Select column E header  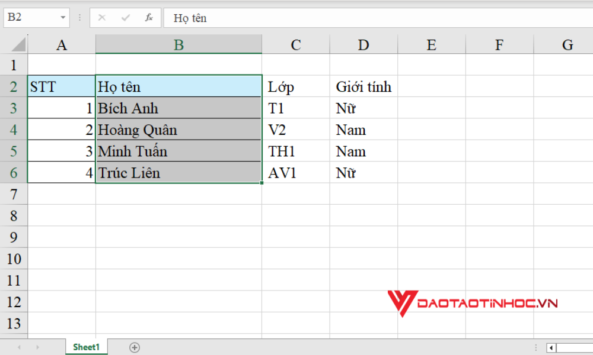tap(432, 44)
